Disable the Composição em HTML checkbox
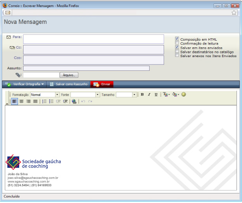The height and width of the screenshot is (203, 242). click(x=177, y=39)
